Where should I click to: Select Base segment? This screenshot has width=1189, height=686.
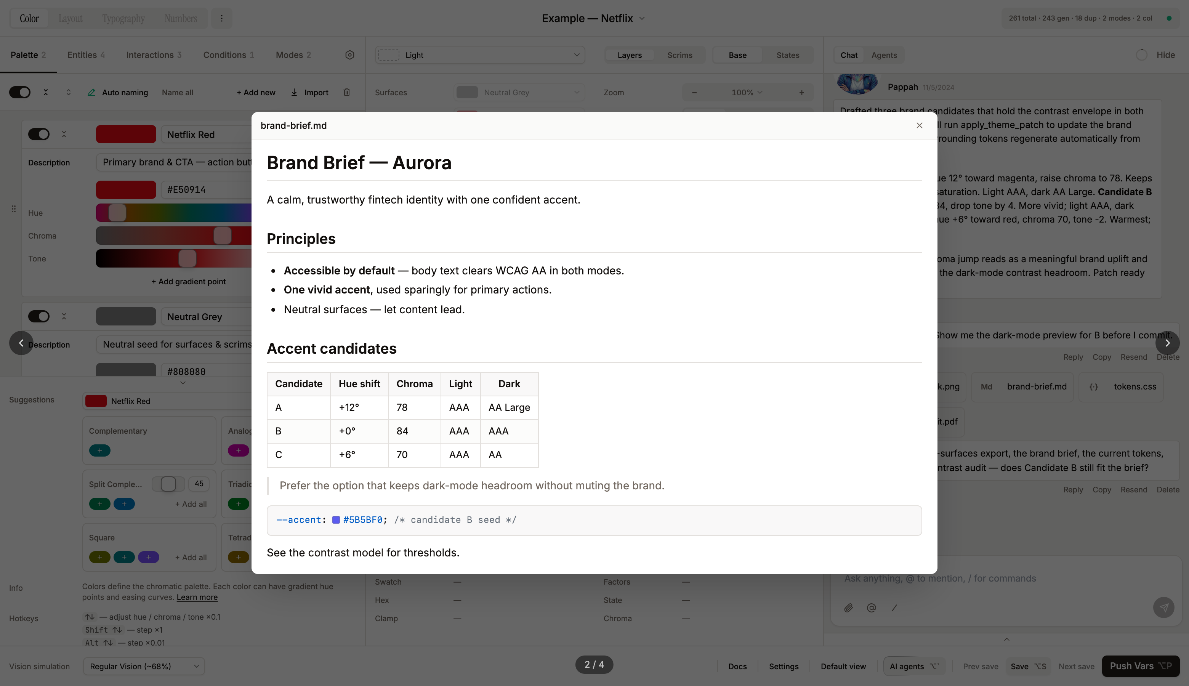[x=737, y=55]
